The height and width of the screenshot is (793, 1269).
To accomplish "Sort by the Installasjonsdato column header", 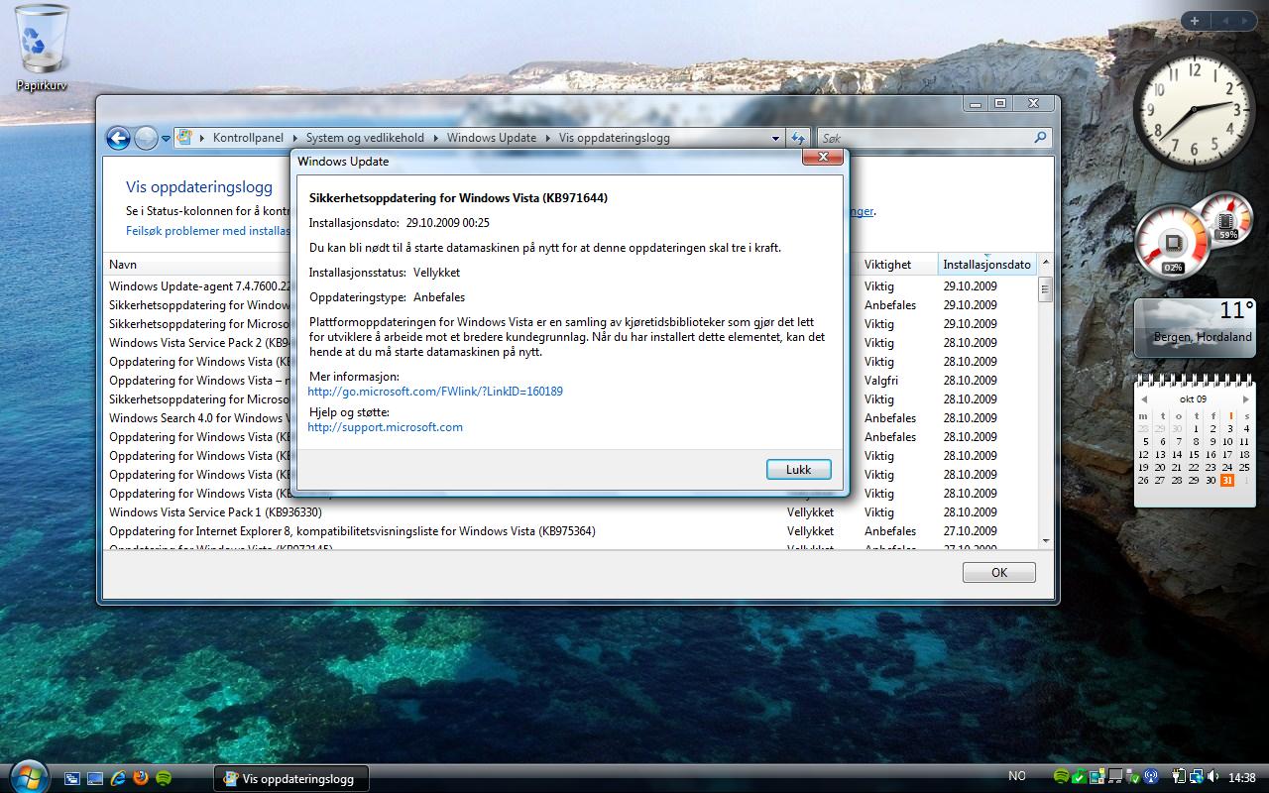I will click(x=986, y=265).
